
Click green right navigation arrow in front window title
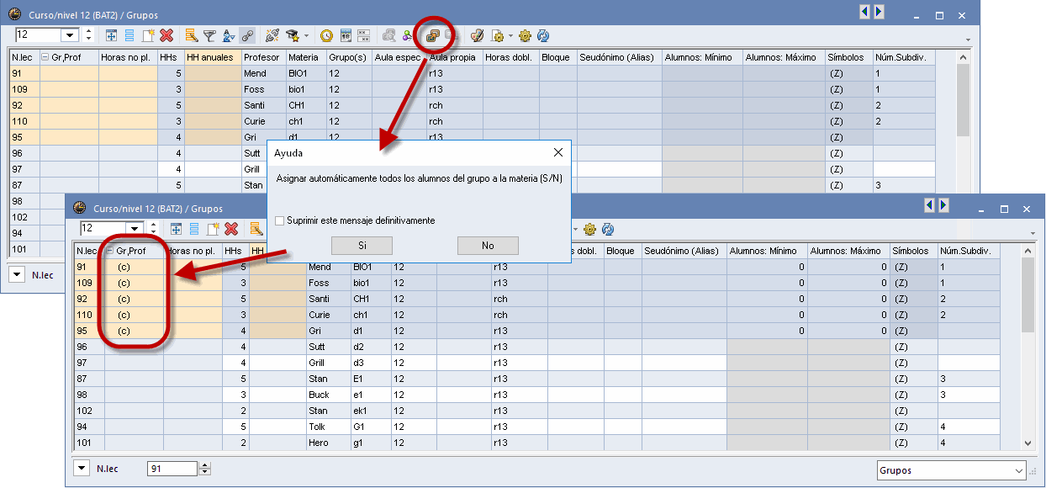(x=944, y=204)
